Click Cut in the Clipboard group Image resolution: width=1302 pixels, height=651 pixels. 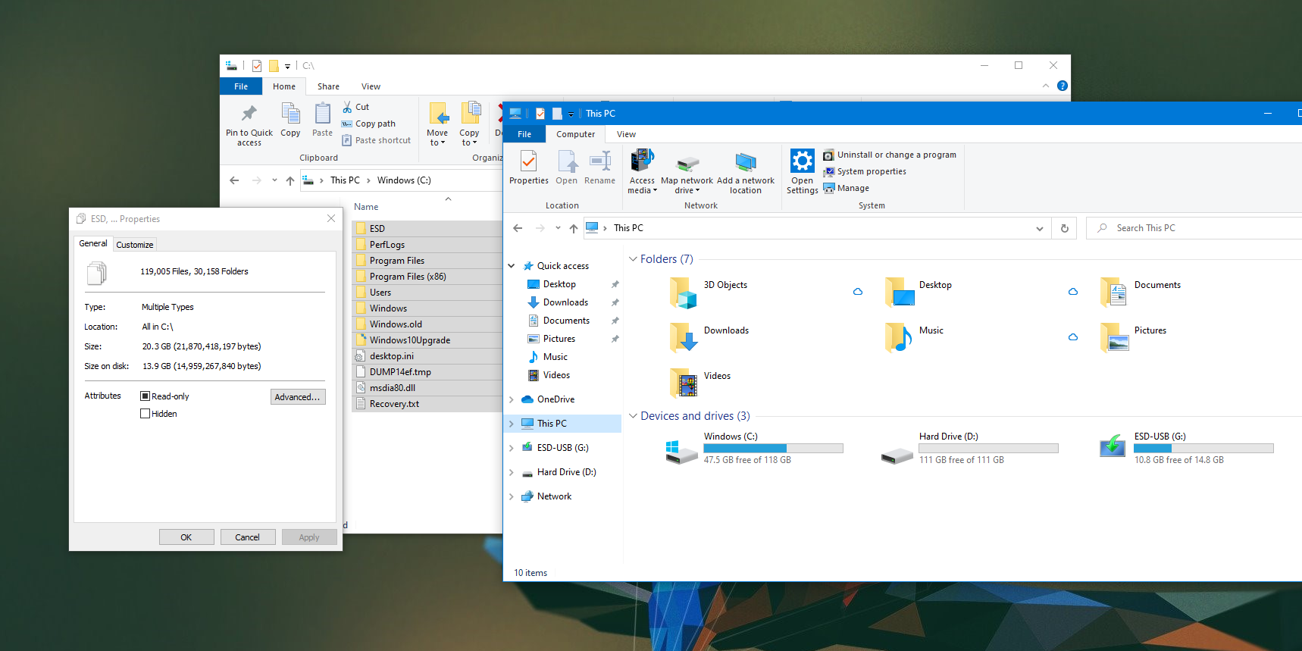(355, 107)
